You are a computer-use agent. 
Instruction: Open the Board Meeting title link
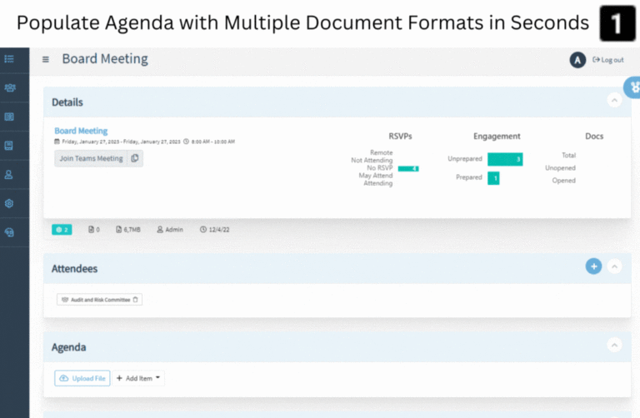(81, 131)
